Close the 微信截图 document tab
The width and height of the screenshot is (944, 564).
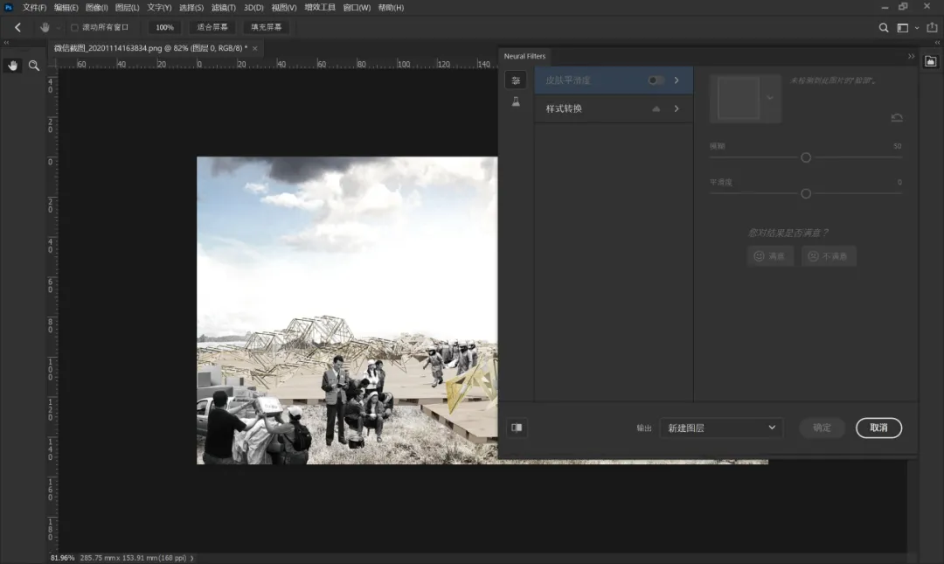[x=255, y=48]
